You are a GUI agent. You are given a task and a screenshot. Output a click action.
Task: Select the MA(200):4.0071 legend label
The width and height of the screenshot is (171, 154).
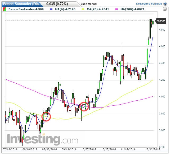[x=132, y=9]
